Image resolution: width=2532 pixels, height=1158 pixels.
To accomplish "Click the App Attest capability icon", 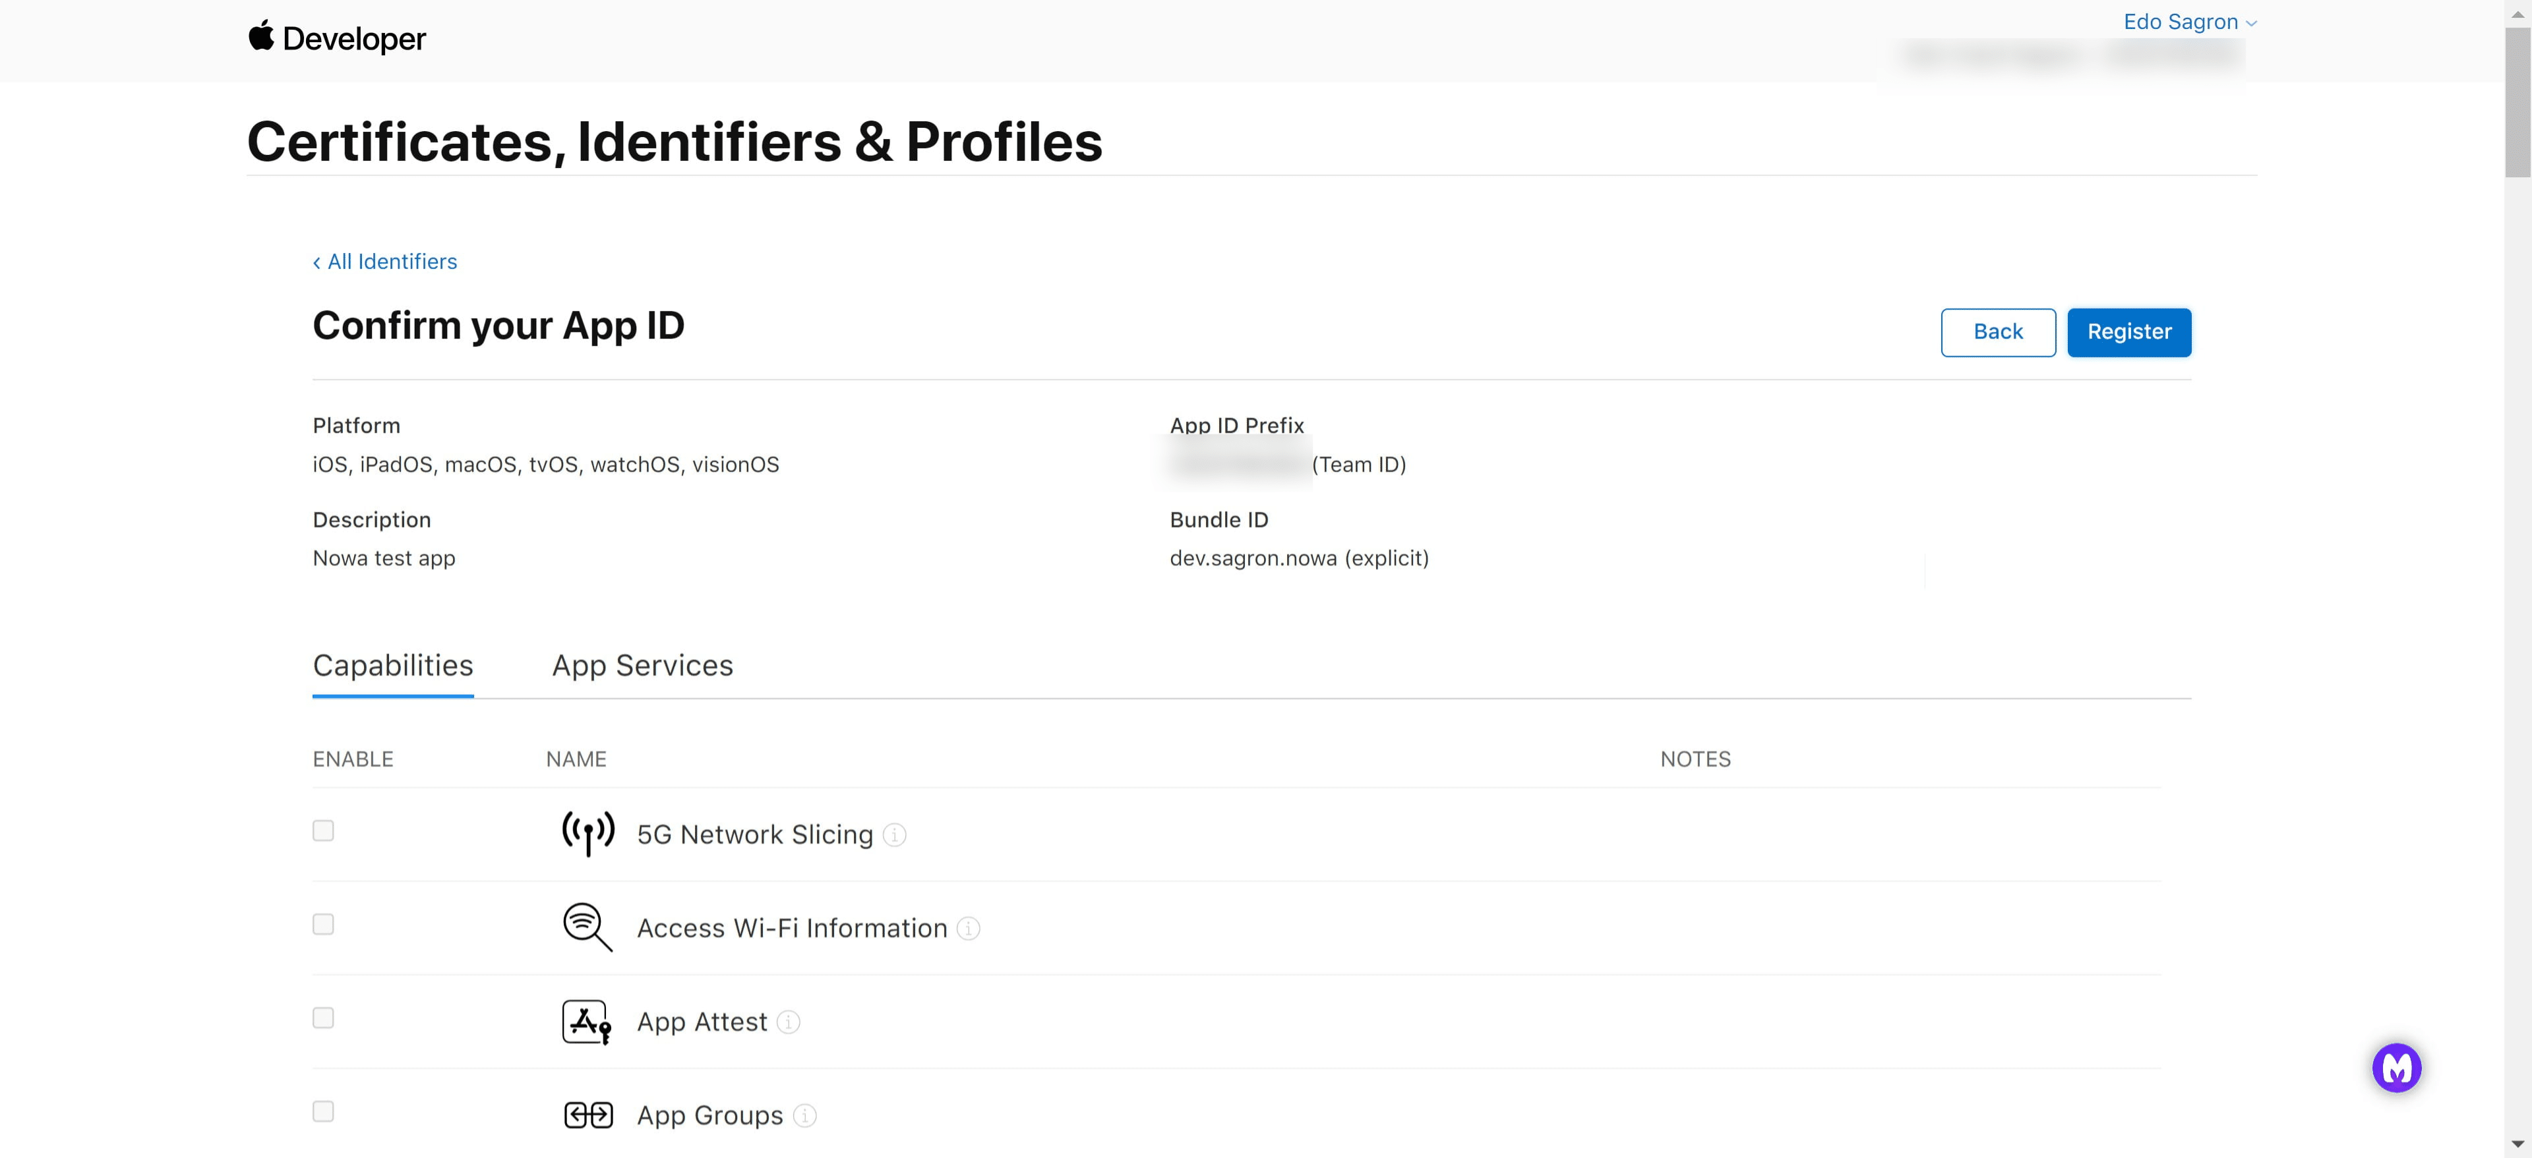I will 586,1020.
